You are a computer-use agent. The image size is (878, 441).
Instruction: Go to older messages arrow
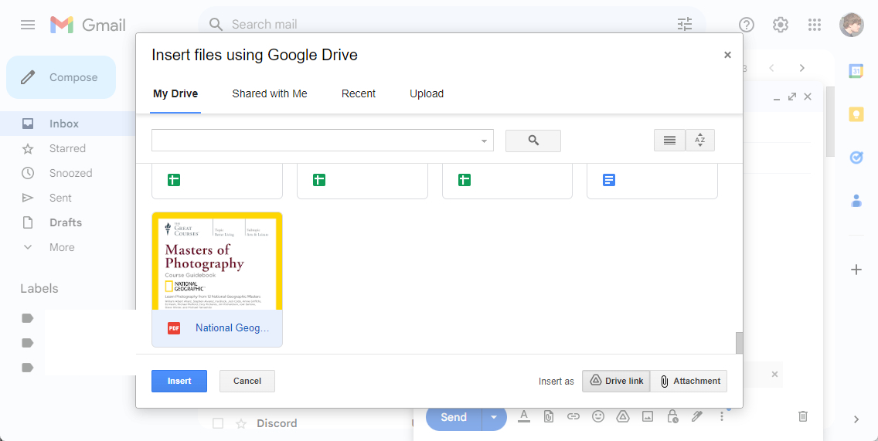(x=801, y=68)
